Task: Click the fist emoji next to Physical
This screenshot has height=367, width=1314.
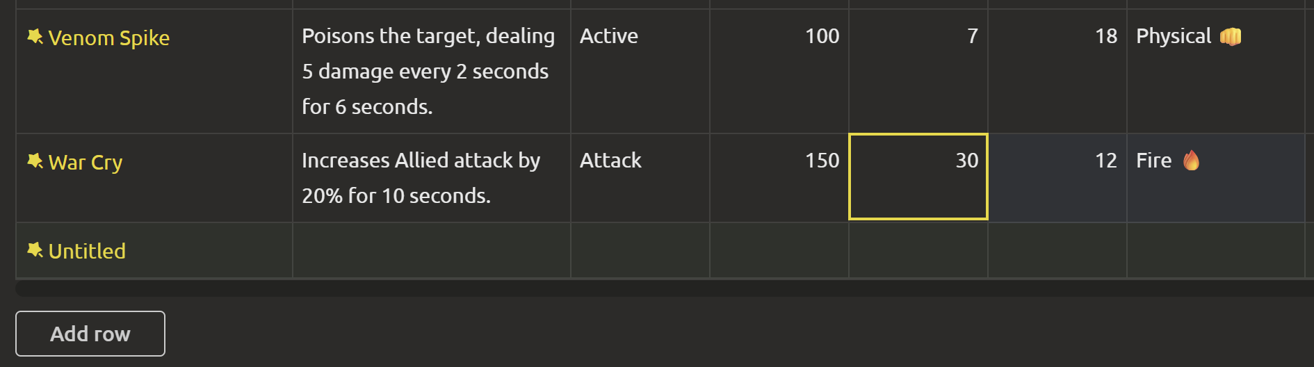Action: pyautogui.click(x=1231, y=36)
